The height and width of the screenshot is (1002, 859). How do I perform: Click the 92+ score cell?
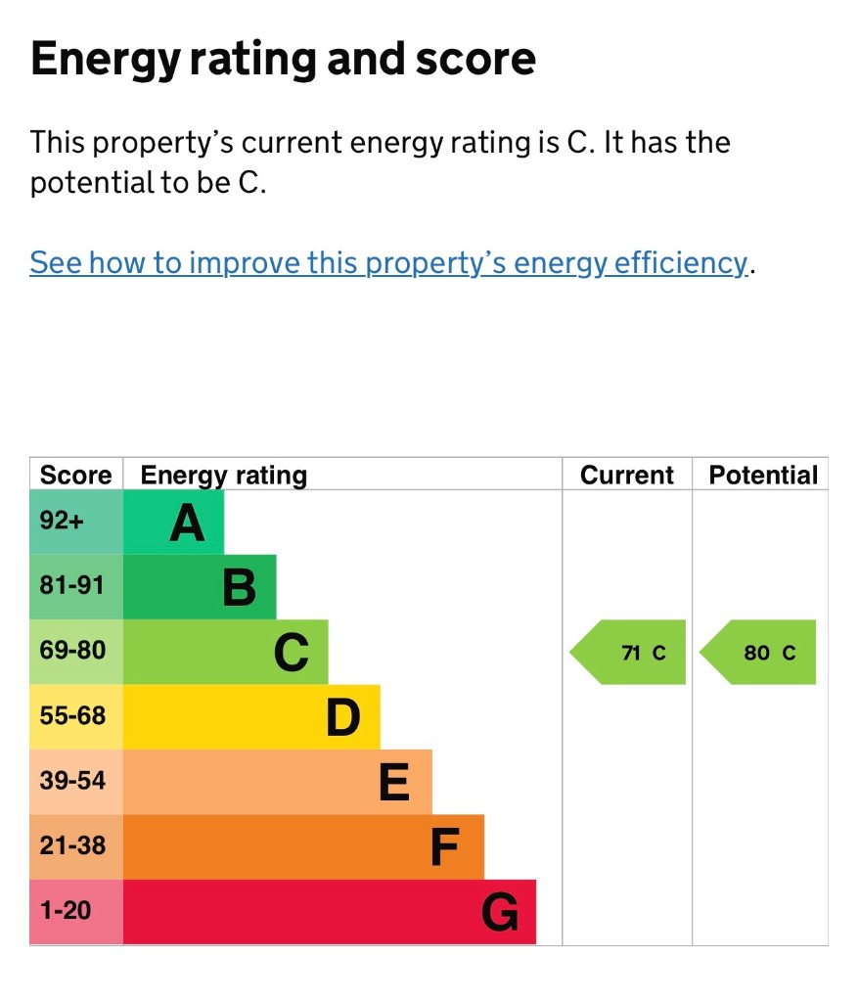pyautogui.click(x=76, y=523)
